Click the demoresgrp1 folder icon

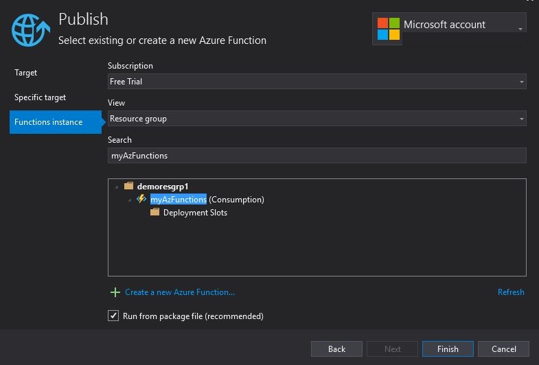coord(128,186)
